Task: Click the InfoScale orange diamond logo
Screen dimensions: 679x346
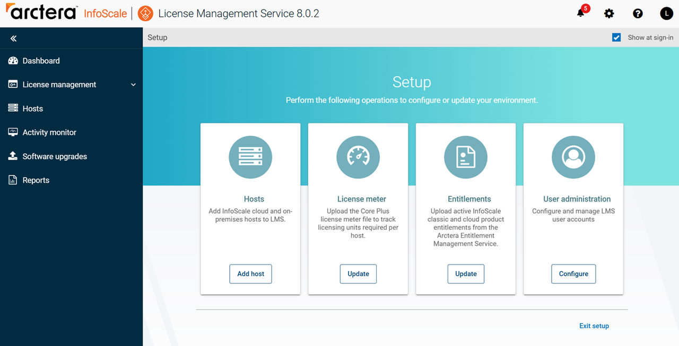Action: 145,14
